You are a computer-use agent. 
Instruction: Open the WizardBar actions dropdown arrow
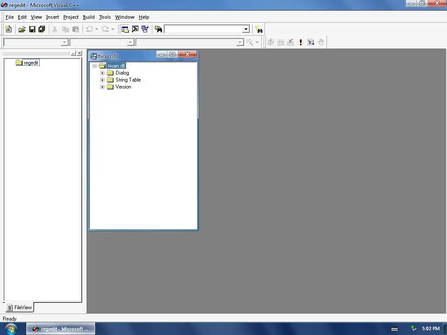pos(257,42)
